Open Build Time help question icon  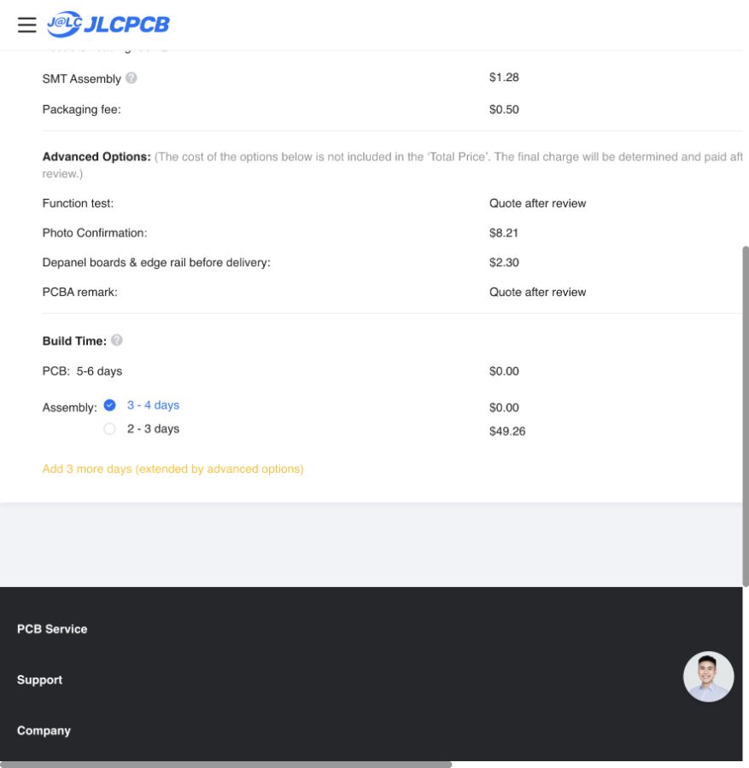(x=117, y=340)
